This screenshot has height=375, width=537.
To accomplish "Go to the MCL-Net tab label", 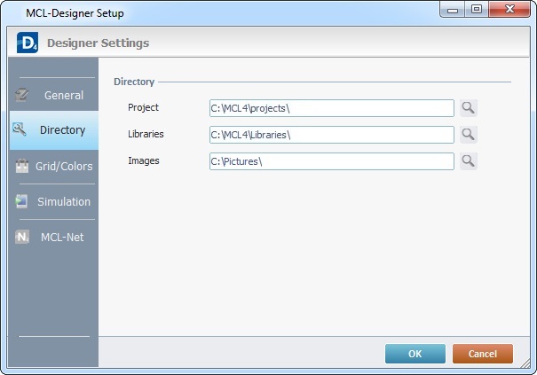I will click(x=62, y=237).
